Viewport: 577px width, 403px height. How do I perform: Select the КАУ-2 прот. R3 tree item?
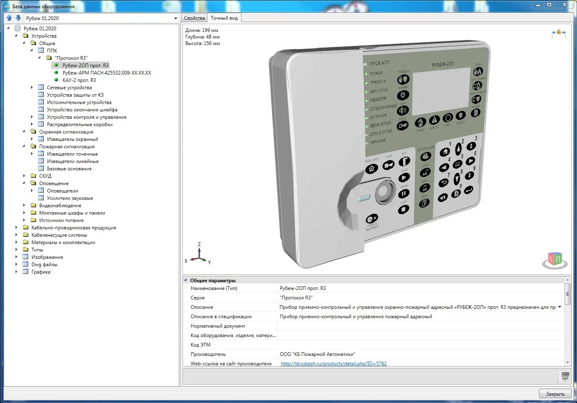point(79,80)
